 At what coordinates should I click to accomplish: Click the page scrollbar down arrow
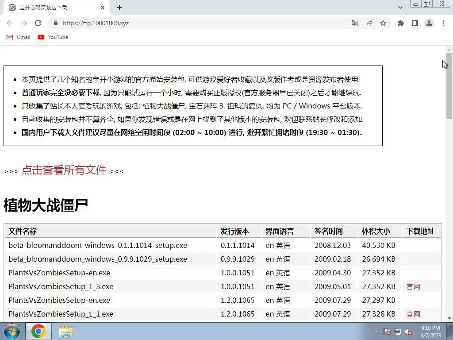[449, 319]
